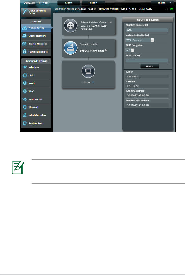The image size is (185, 275).
Task: Open the System Log menu item
Action: tap(36, 123)
